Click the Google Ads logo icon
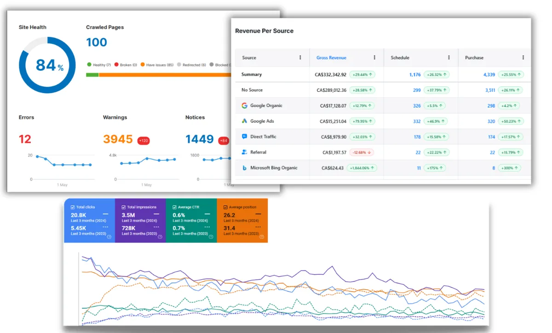552x333 pixels. pos(245,121)
